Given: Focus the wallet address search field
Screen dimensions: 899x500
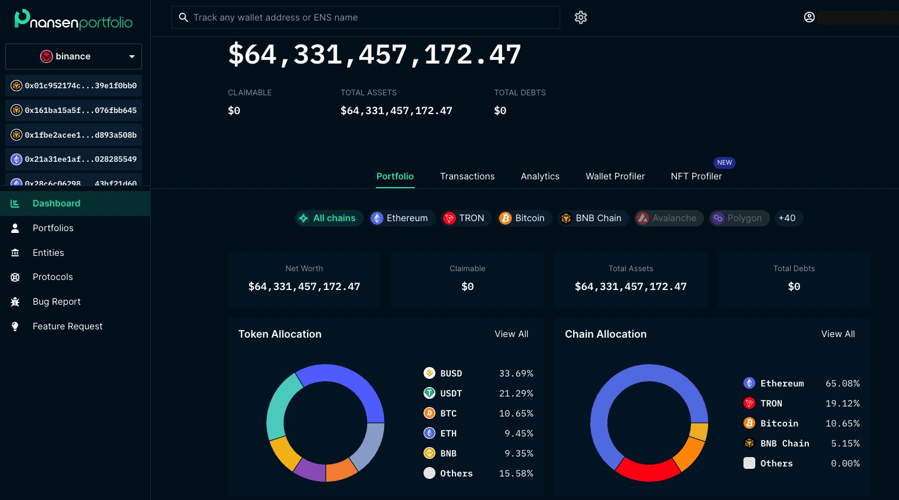Looking at the screenshot, I should (366, 18).
